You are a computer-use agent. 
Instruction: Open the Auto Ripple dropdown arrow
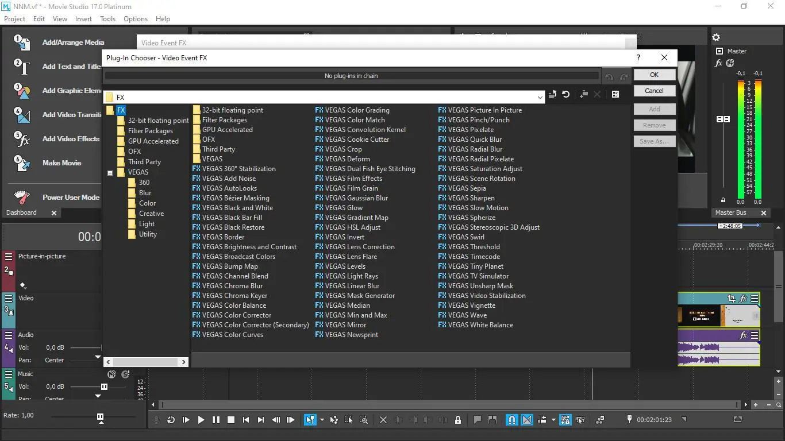(x=553, y=420)
